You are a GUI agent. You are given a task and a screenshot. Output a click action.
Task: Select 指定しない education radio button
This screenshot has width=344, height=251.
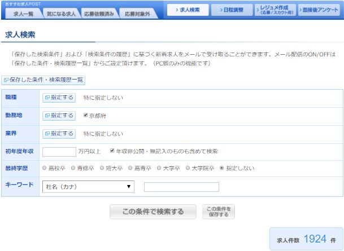221,168
